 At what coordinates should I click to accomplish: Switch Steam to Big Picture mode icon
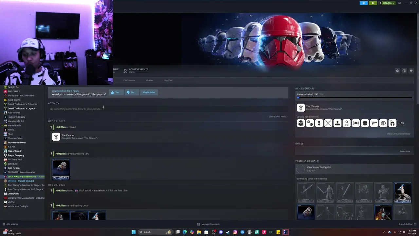click(x=399, y=3)
